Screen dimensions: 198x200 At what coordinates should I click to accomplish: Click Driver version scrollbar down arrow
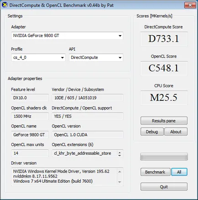[x=120, y=182]
